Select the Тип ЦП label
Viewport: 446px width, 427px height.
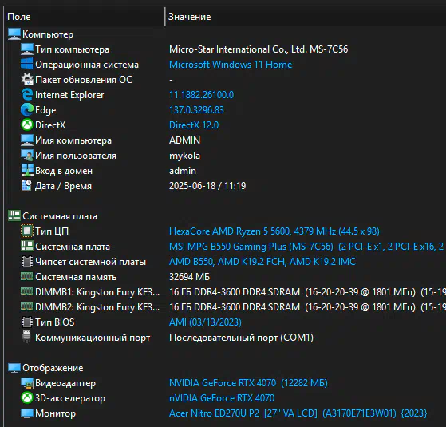[52, 231]
